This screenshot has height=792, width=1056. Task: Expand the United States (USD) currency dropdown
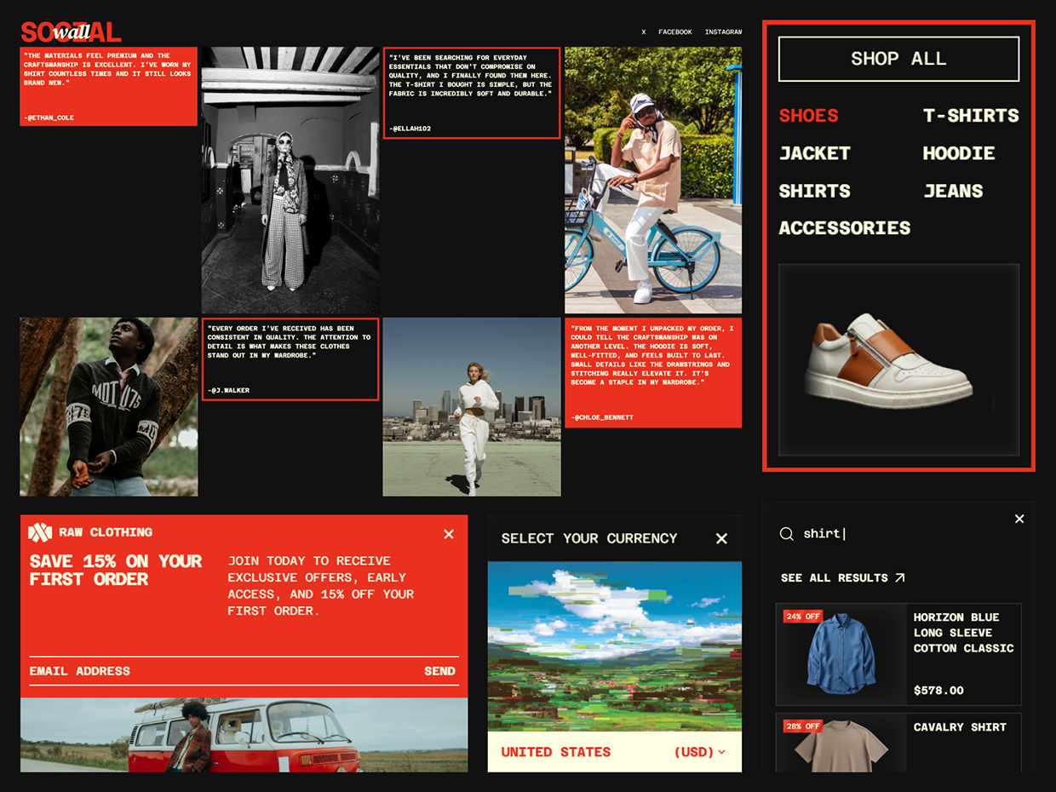tap(615, 752)
